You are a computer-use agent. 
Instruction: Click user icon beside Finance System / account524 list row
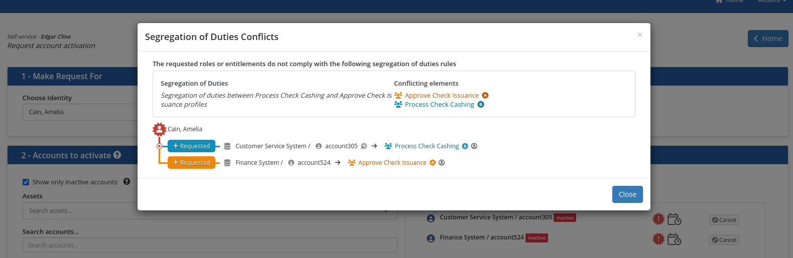pyautogui.click(x=431, y=238)
